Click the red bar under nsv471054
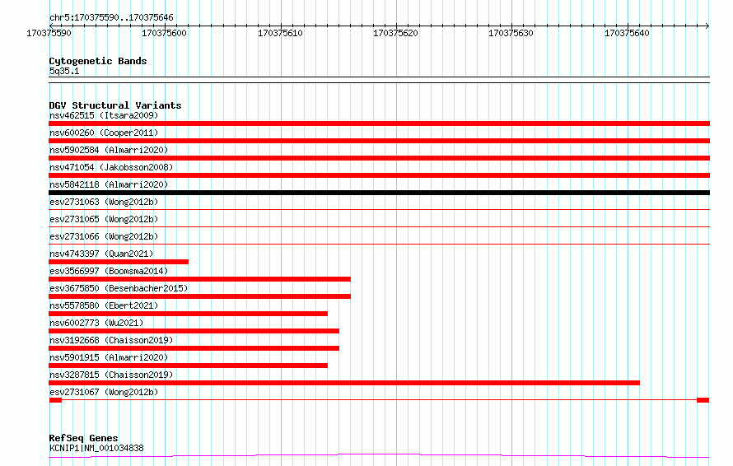 click(x=379, y=175)
